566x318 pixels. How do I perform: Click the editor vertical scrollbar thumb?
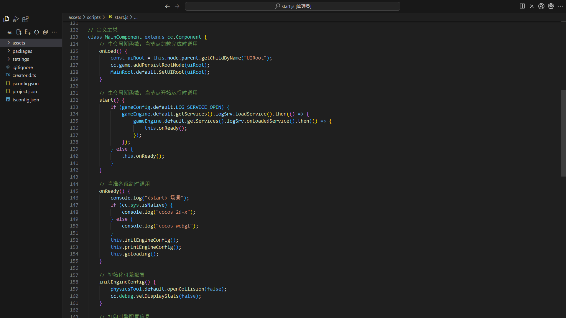point(563,133)
